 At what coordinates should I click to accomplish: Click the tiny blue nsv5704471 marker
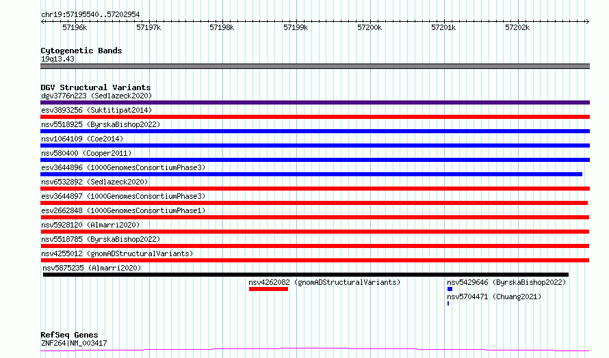[x=448, y=303]
